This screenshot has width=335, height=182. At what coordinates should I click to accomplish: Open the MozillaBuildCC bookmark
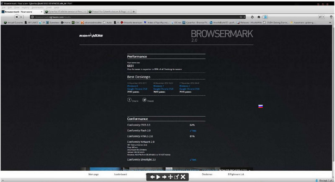[x=222, y=23]
